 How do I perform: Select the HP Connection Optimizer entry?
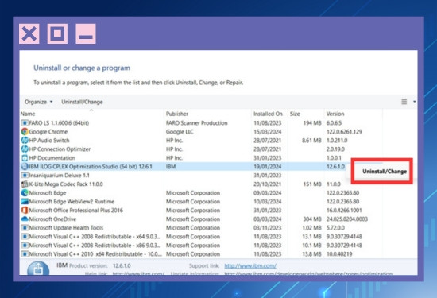click(x=60, y=149)
